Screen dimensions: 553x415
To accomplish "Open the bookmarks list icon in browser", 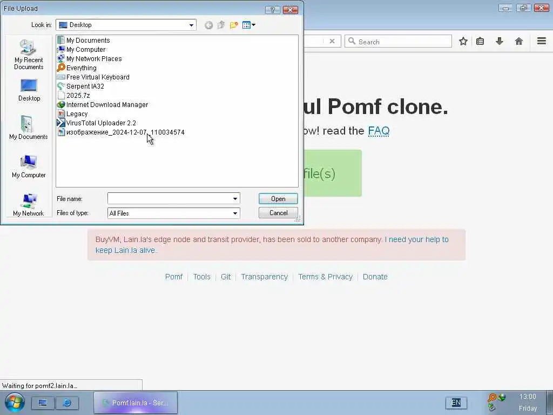I will [480, 41].
